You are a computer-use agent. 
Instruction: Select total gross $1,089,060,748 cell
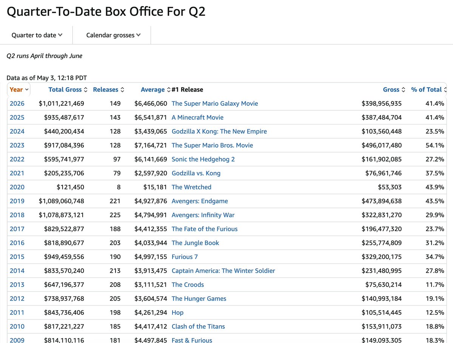point(62,201)
